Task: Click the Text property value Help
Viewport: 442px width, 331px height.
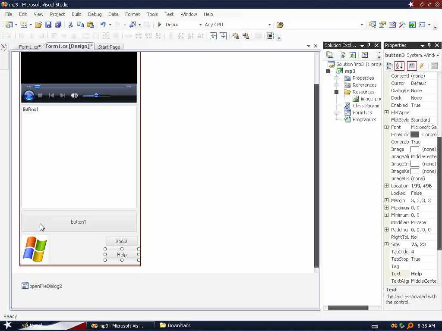Action: (x=423, y=274)
